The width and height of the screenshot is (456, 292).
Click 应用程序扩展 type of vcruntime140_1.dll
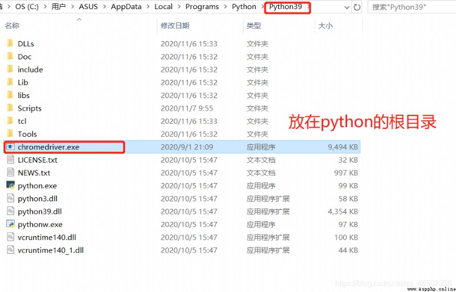coord(268,250)
